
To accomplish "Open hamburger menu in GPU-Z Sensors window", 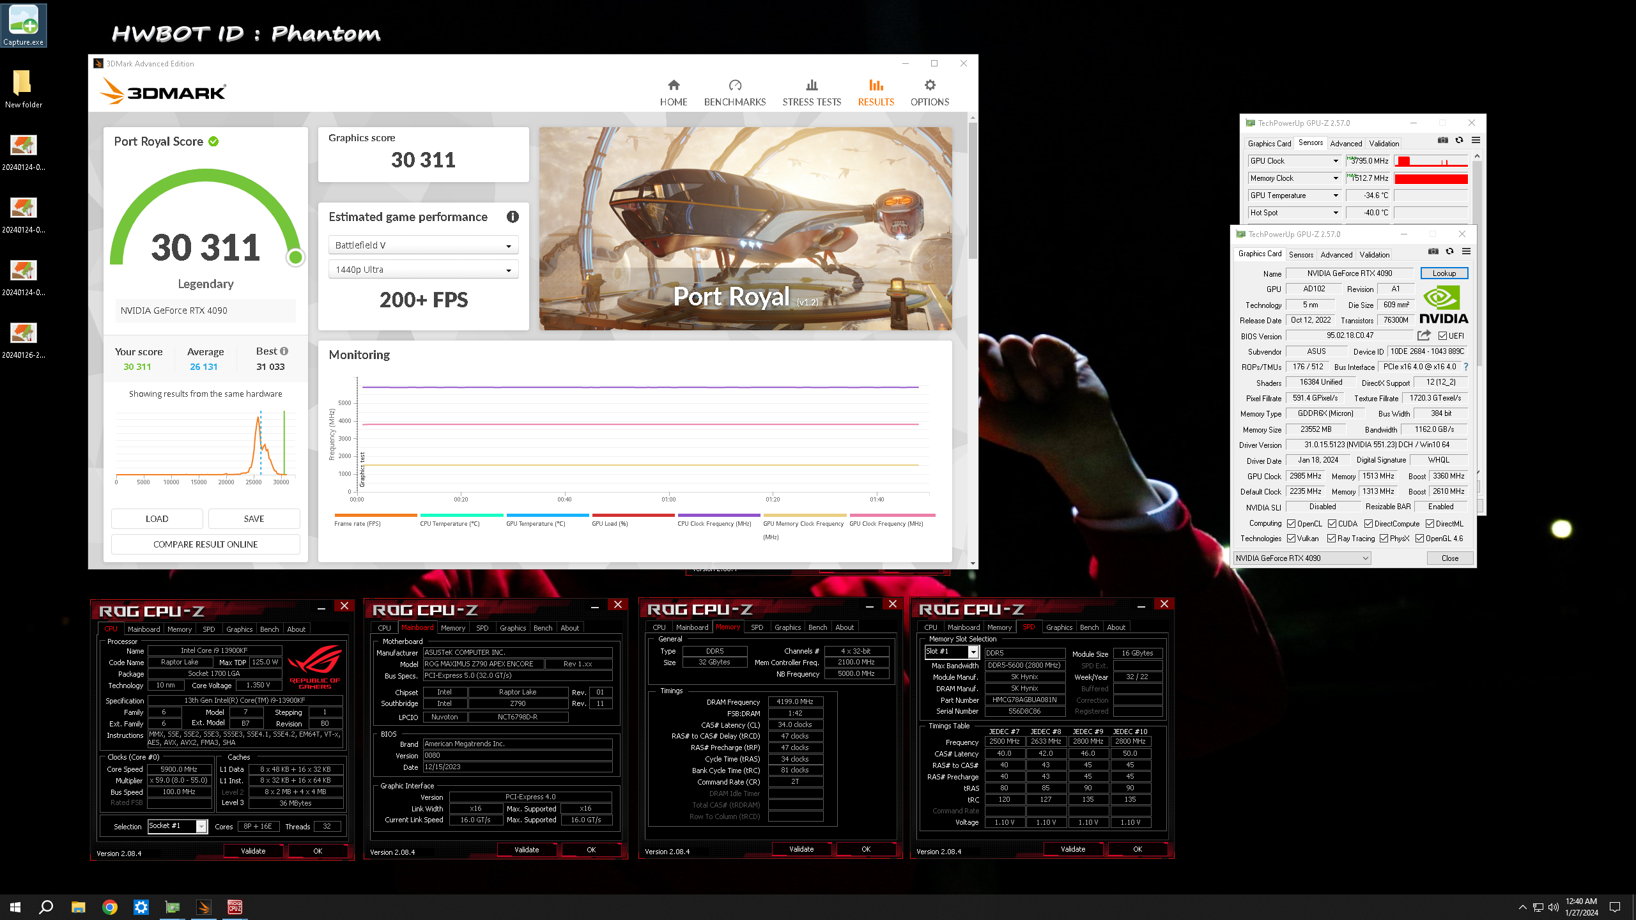I will (1476, 140).
